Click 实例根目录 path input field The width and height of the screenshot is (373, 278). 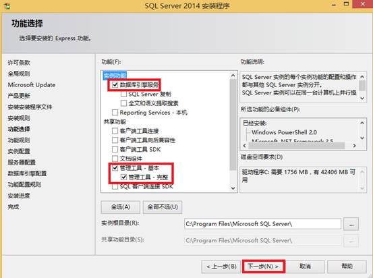262,224
